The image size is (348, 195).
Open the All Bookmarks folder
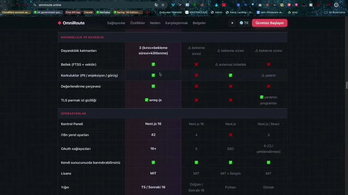335,12
